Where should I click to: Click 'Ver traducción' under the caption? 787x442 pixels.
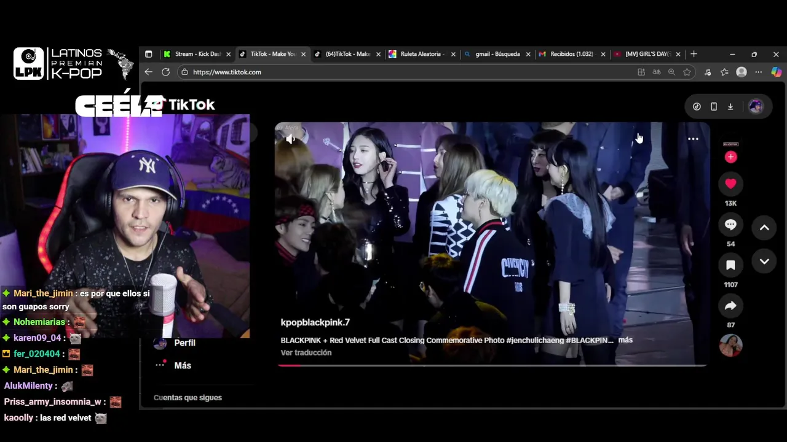click(x=306, y=352)
